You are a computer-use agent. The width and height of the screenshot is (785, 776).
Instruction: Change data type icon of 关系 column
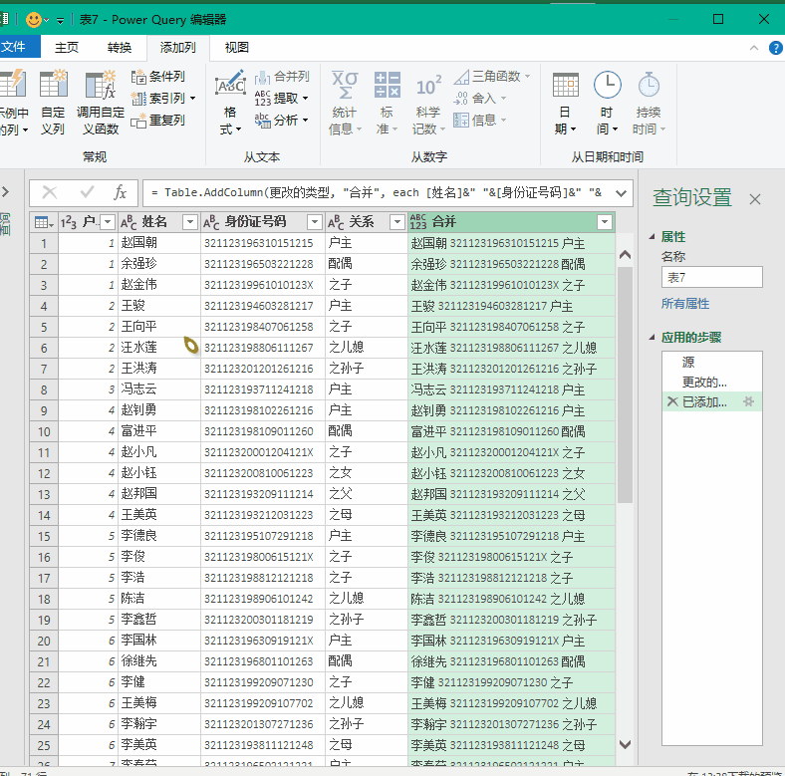point(336,222)
